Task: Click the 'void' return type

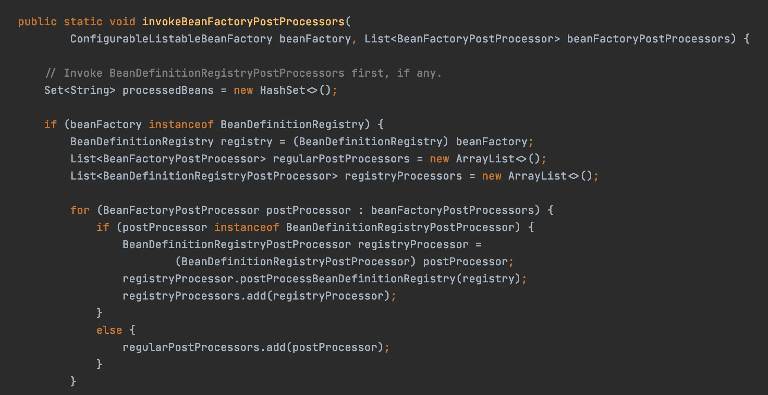Action: tap(122, 22)
